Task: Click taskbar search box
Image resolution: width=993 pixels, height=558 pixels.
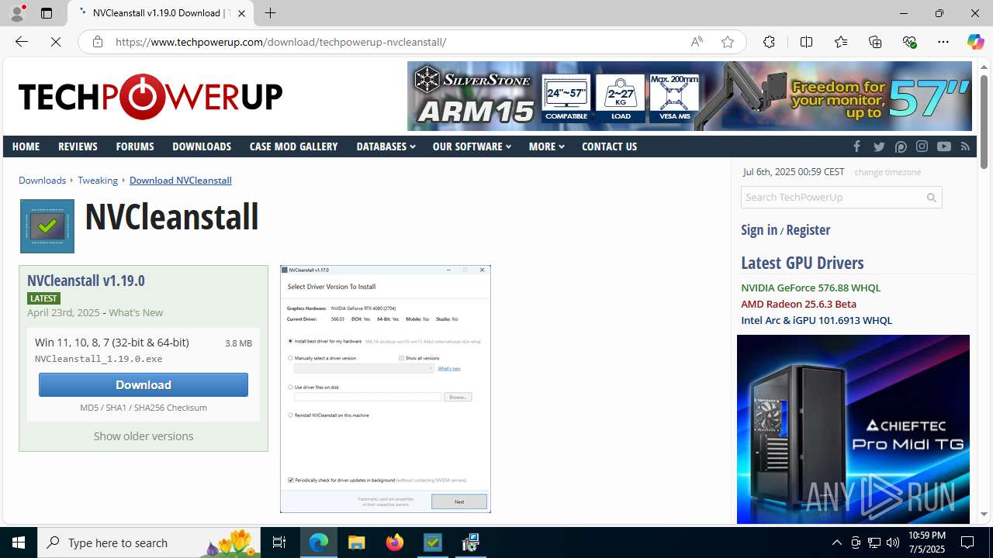Action: [x=150, y=542]
